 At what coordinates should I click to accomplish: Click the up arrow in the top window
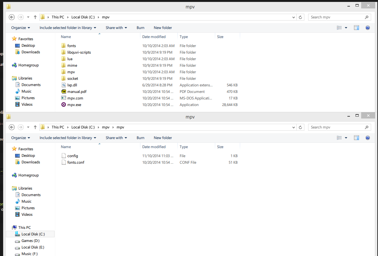point(35,17)
